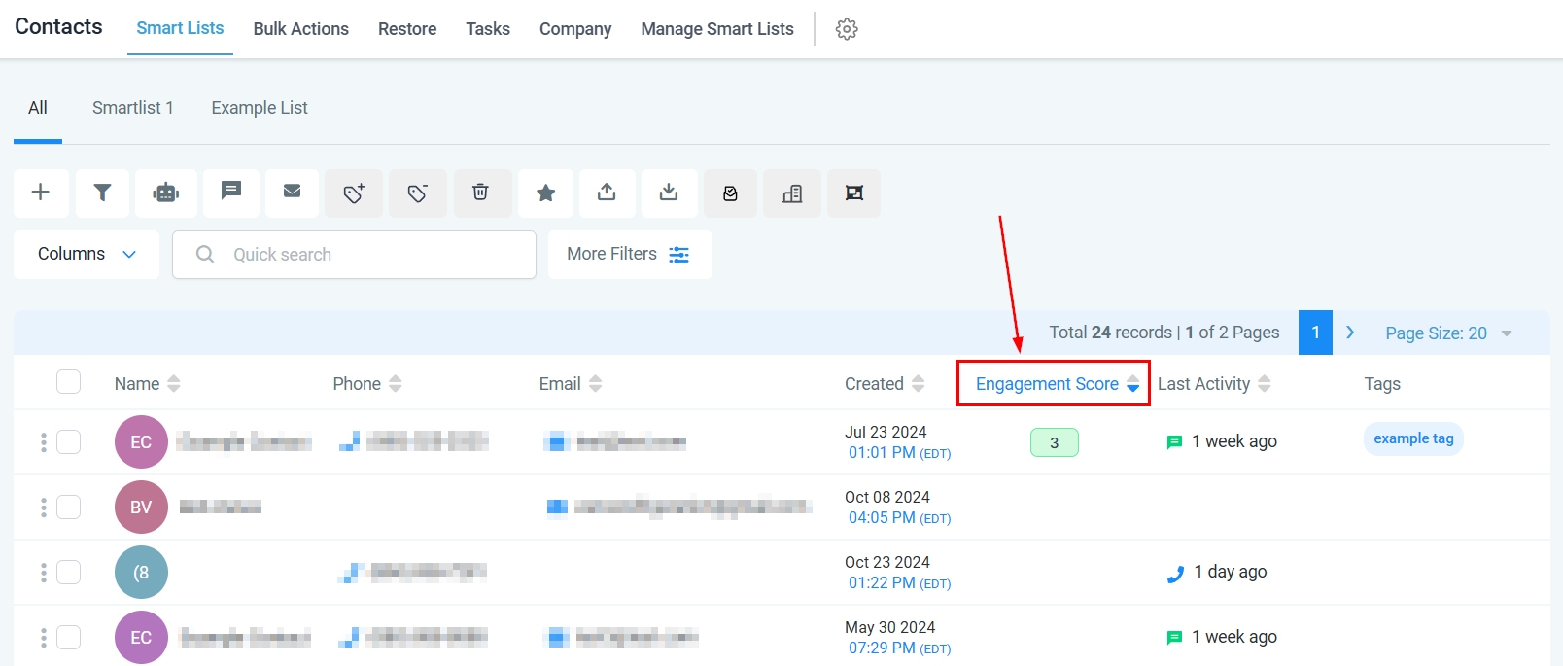1563x666 pixels.
Task: Switch to the Bulk Actions tab
Action: tap(300, 29)
